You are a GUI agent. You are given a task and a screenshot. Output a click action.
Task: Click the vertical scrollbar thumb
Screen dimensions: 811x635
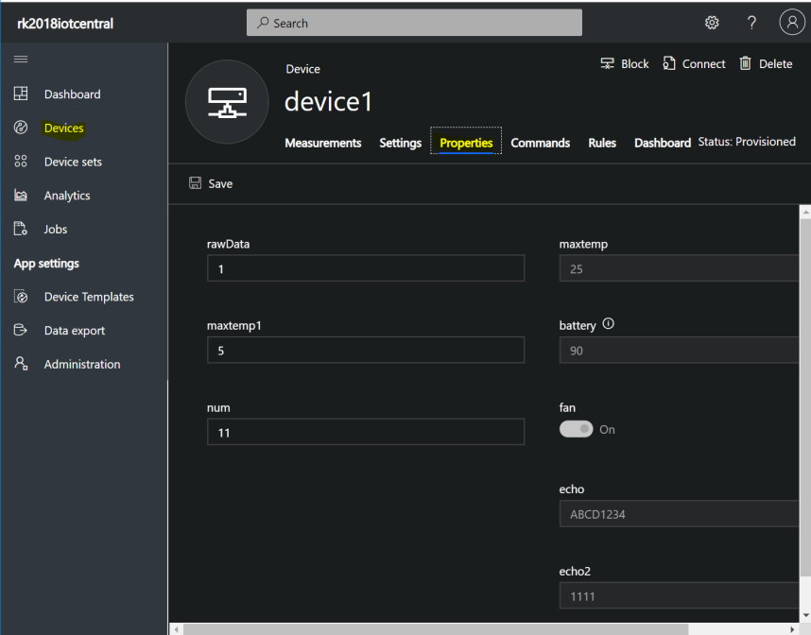[x=805, y=397]
